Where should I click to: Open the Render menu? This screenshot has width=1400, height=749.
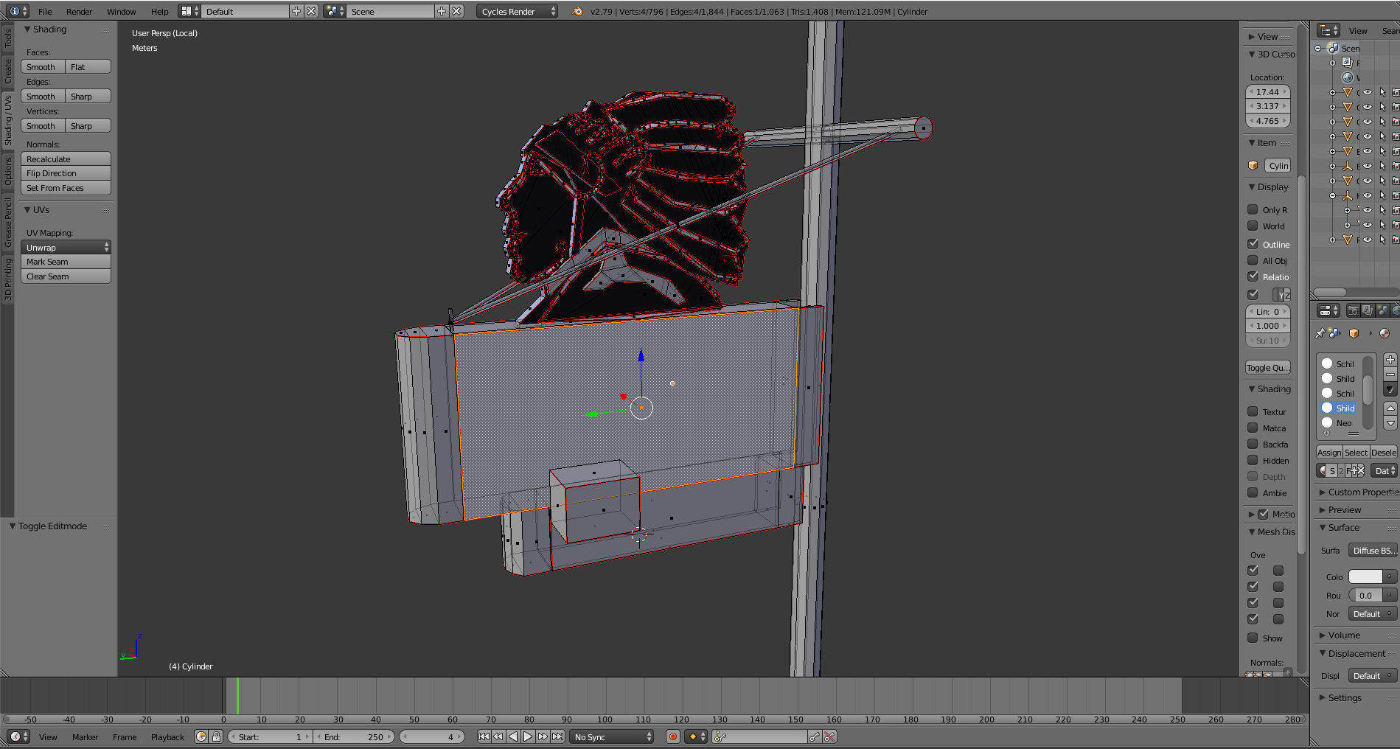coord(79,11)
